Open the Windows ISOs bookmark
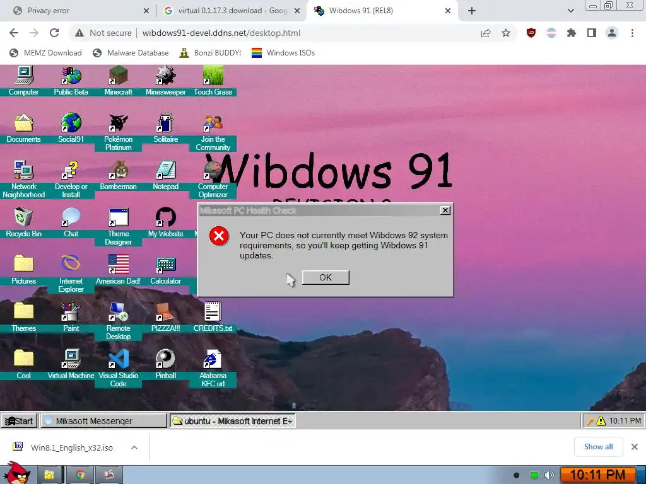The width and height of the screenshot is (646, 484). click(283, 53)
